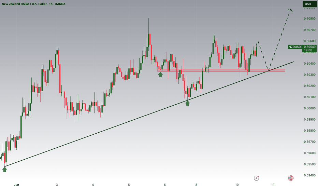Click the 0.60400 price axis label
Image resolution: width=318 pixels, height=188 pixels.
pyautogui.click(x=310, y=64)
